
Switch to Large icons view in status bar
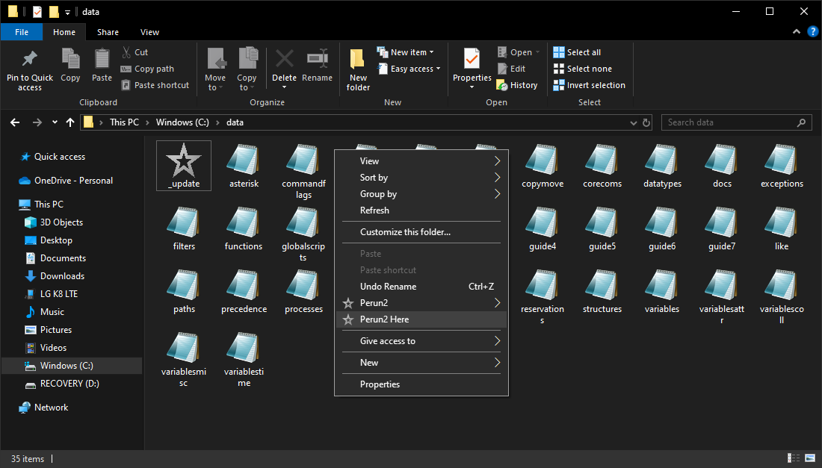[x=811, y=458]
